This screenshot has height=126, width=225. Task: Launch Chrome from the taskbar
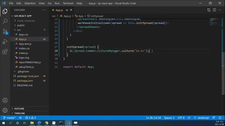click(47, 123)
